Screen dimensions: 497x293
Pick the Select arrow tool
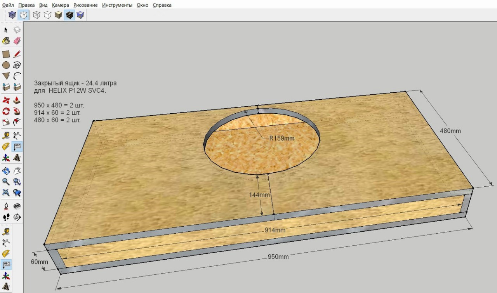pyautogui.click(x=6, y=30)
